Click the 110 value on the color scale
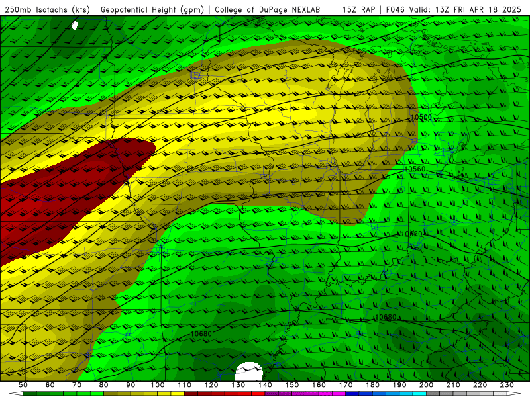The width and height of the screenshot is (530, 397). (x=185, y=385)
